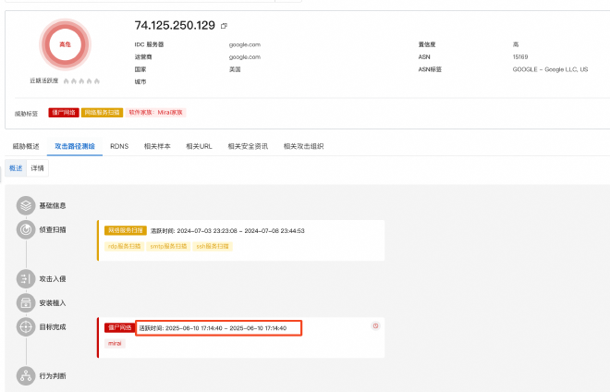610x392 pixels.
Task: Click the red 僵尸网络 threat tag at top
Action: [x=63, y=112]
